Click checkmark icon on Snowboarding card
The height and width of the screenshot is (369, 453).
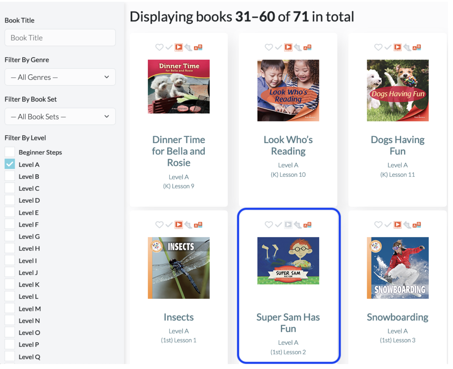388,225
